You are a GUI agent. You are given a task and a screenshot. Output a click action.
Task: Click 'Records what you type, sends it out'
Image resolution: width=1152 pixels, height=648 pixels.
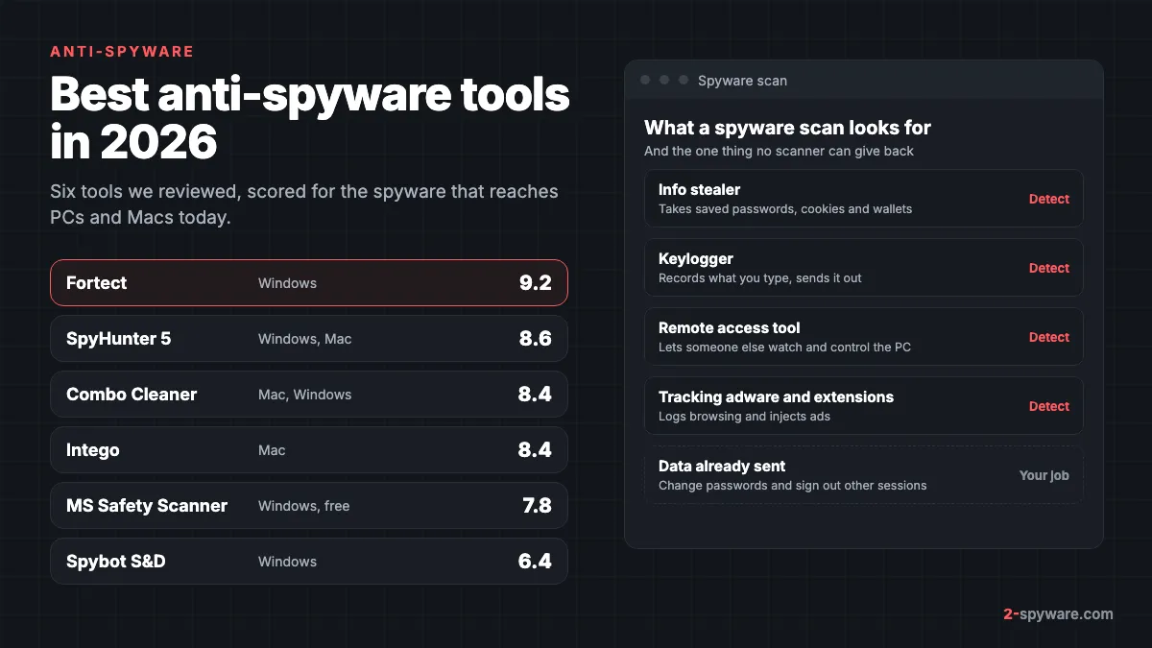click(760, 278)
